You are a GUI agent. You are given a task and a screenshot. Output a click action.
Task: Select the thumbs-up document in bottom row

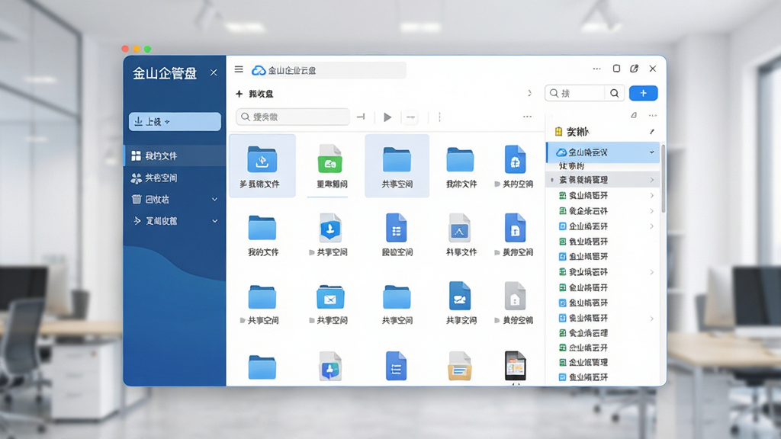[x=329, y=367]
